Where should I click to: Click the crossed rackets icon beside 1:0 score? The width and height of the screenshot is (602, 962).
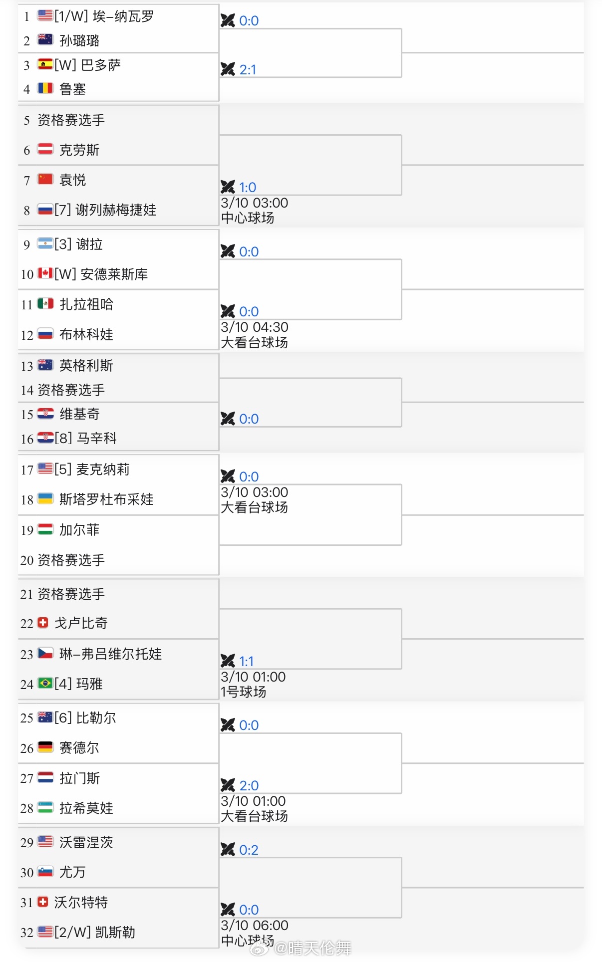tap(228, 187)
